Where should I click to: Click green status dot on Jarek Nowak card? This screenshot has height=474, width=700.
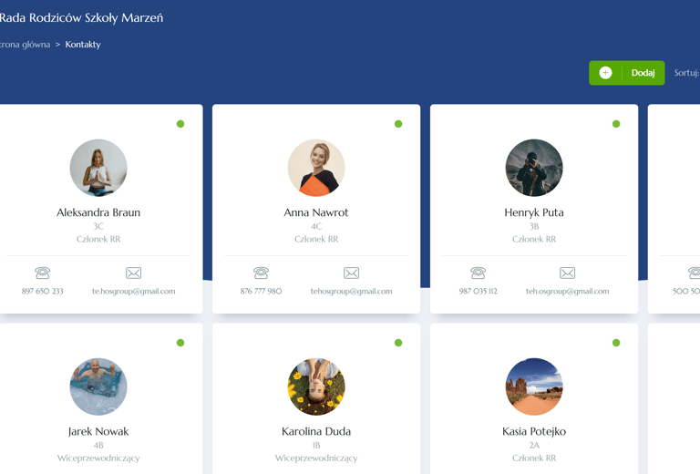(180, 343)
